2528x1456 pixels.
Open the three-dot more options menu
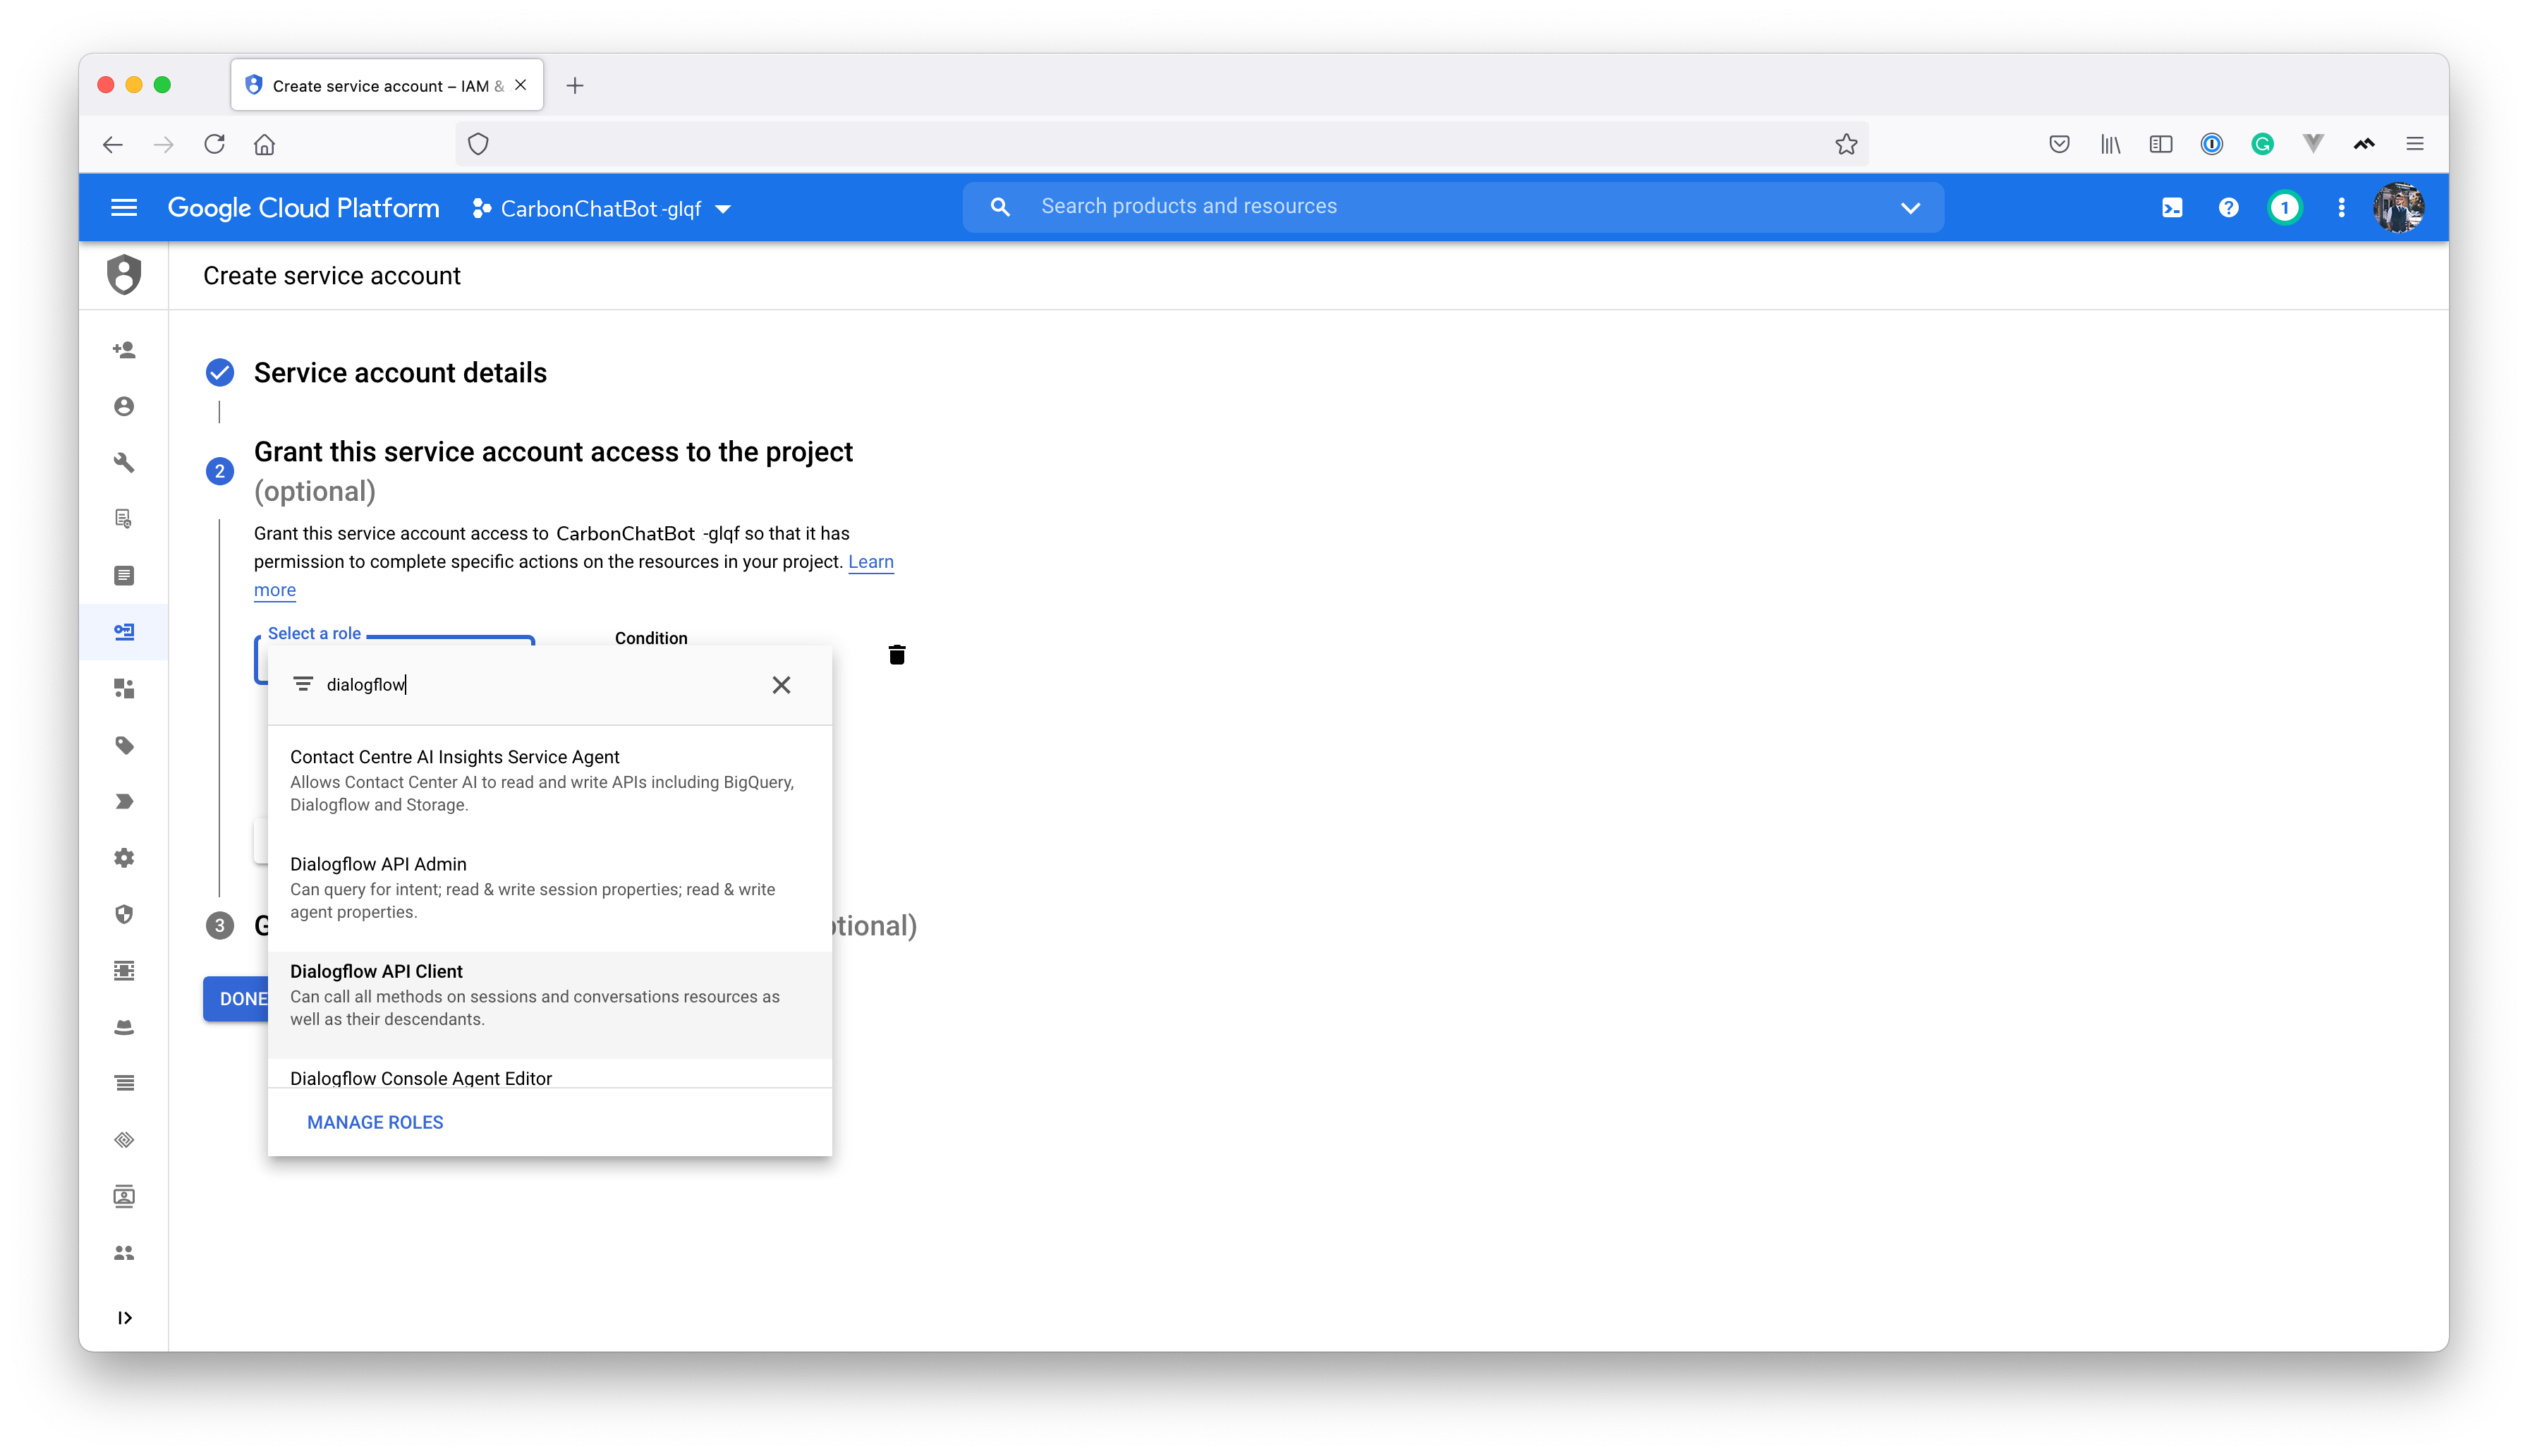2341,208
